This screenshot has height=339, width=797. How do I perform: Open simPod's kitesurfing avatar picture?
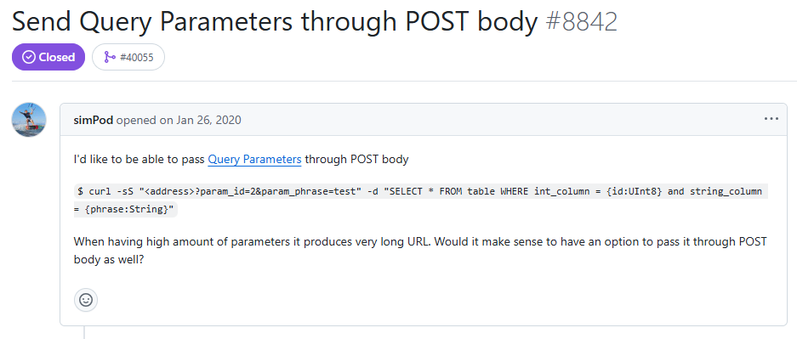pos(29,119)
